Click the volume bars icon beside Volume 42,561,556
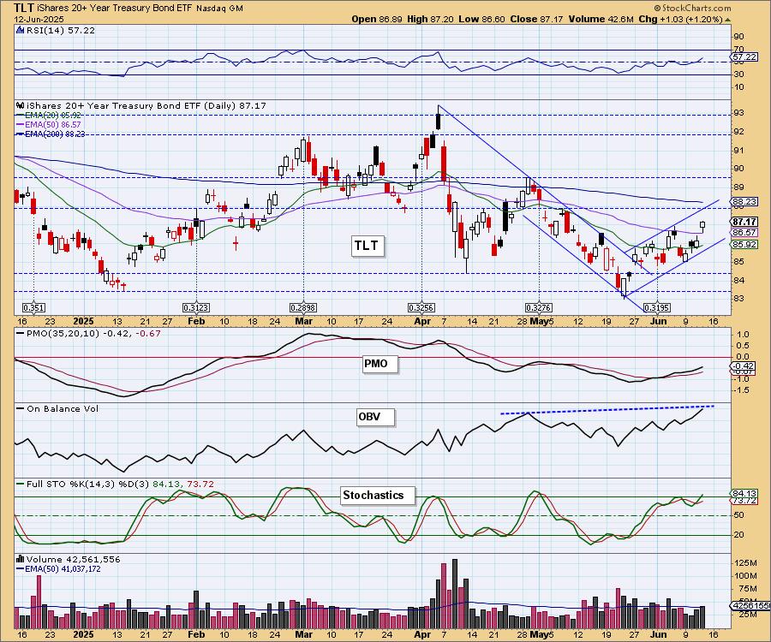 (21, 559)
